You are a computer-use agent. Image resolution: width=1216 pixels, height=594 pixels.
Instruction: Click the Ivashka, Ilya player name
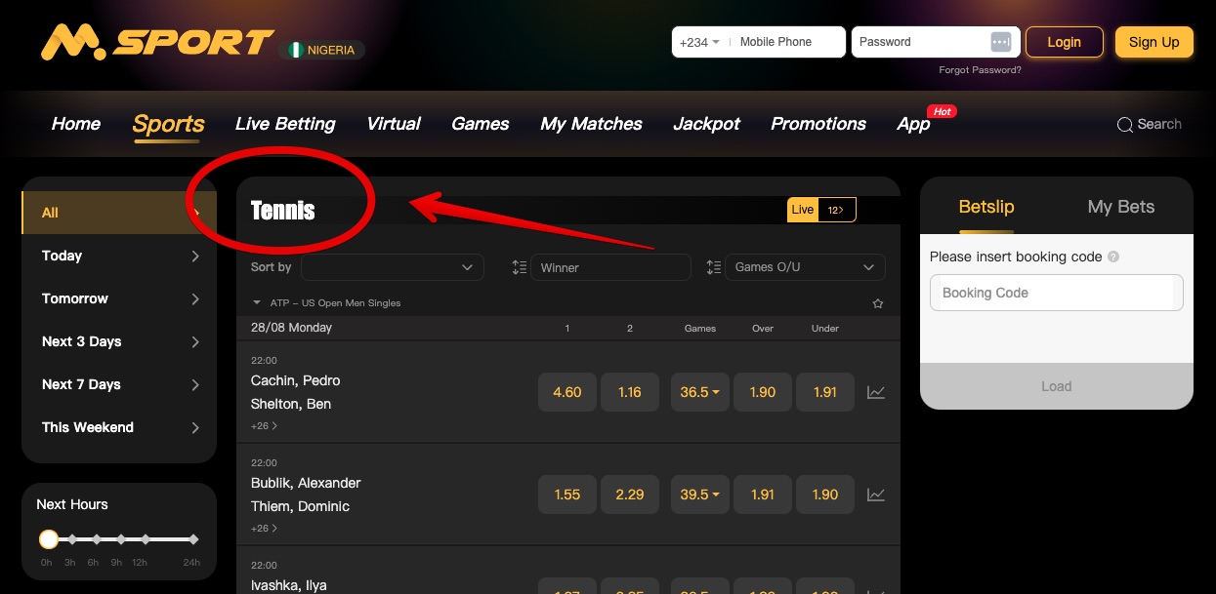pyautogui.click(x=289, y=585)
